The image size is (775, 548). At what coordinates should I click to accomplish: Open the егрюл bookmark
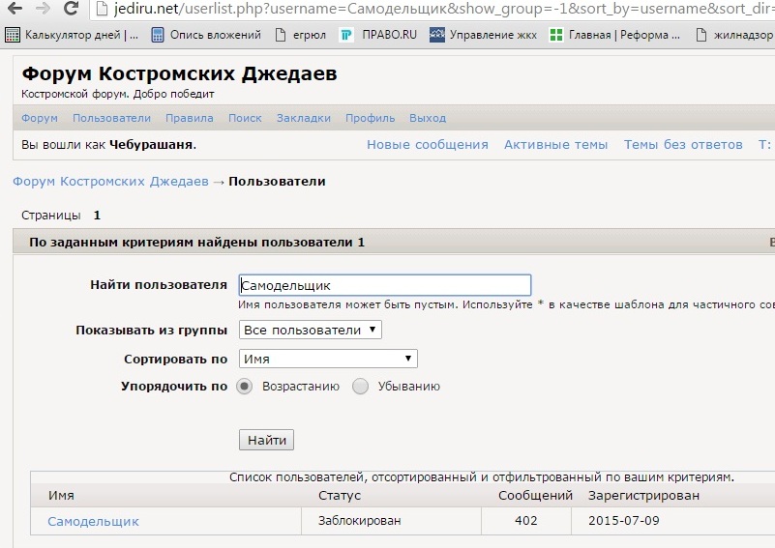(300, 36)
